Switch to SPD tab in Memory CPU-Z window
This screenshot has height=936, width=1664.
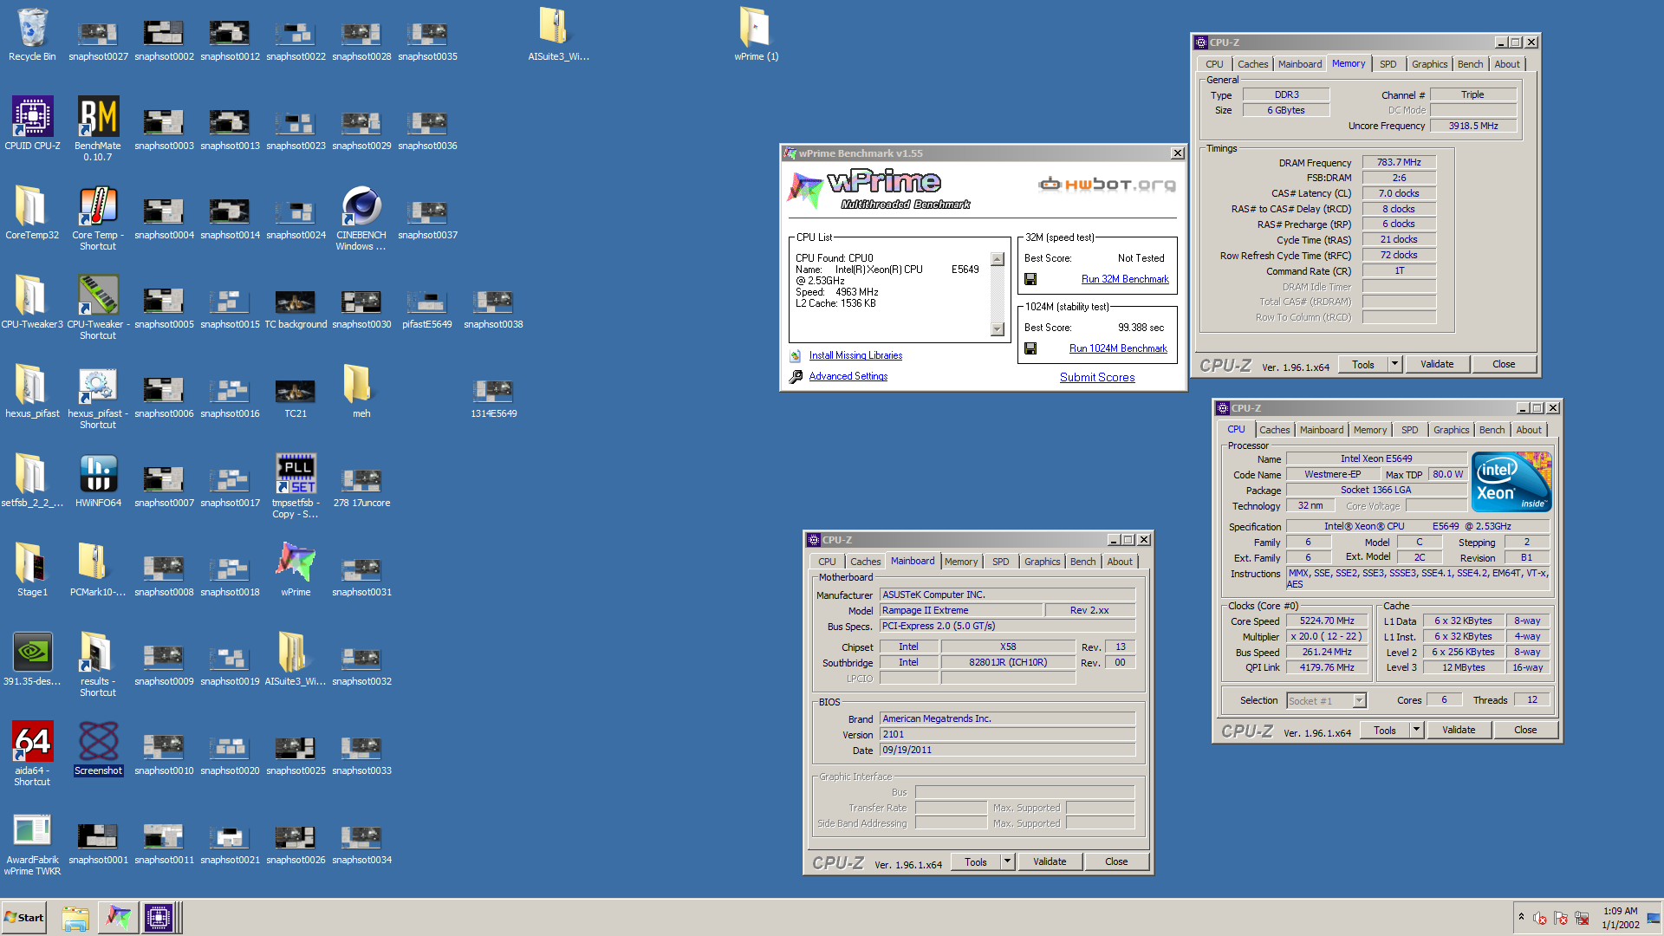tap(1388, 64)
